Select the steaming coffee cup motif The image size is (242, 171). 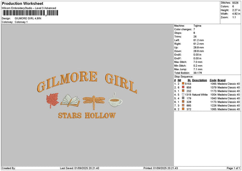point(115,100)
